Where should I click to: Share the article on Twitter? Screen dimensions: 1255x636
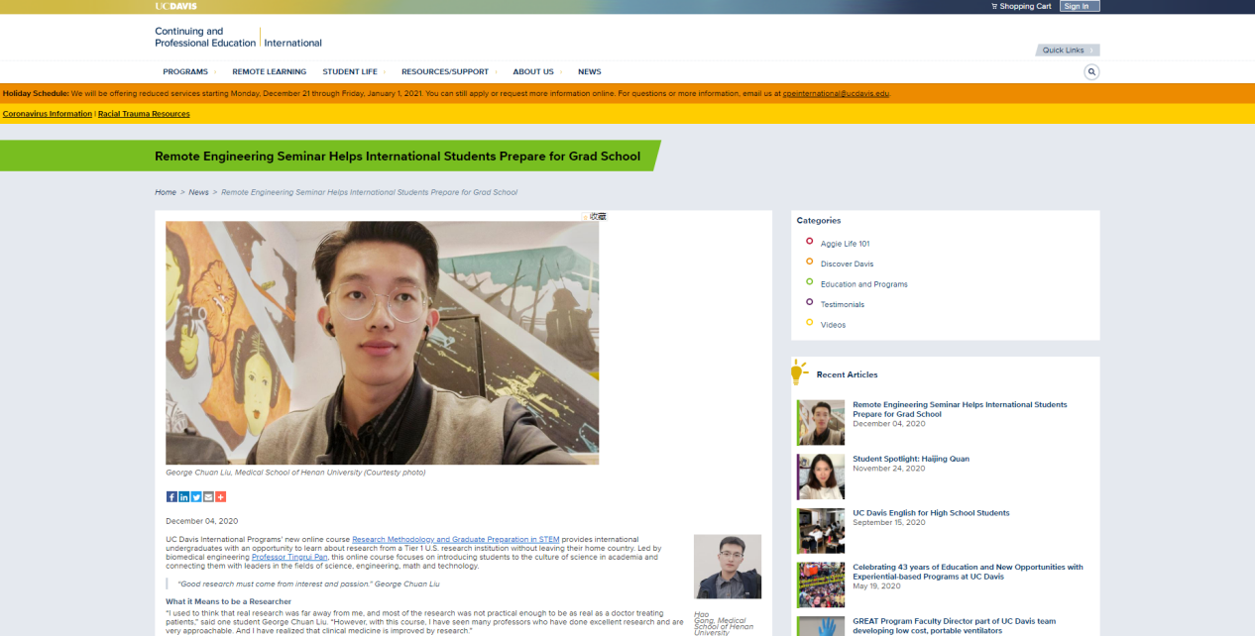tap(196, 497)
